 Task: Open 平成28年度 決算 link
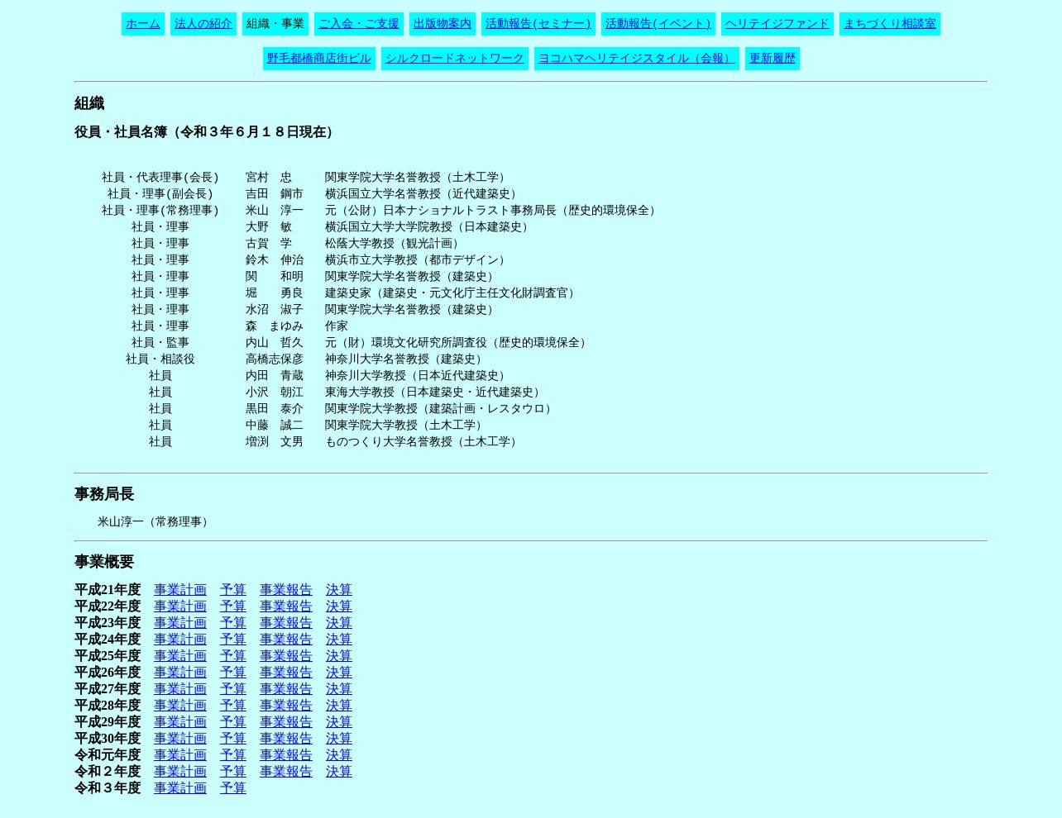click(339, 706)
